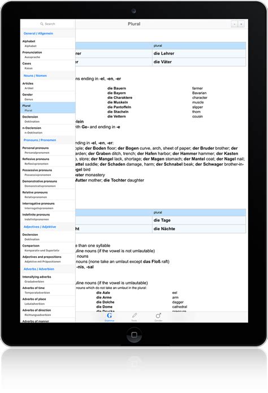This screenshot has height=393, width=268.
Task: Open Adverbs of place topic
Action: tap(47, 301)
